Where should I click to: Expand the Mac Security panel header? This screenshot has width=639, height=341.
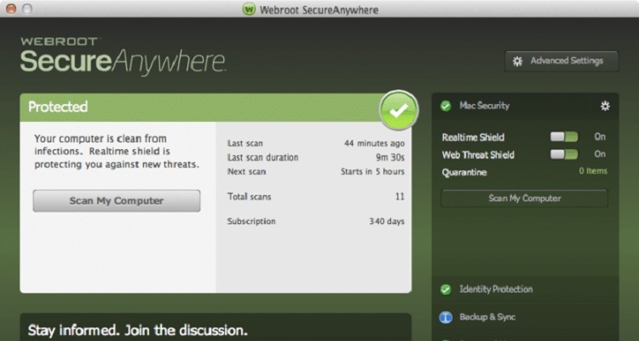[525, 106]
